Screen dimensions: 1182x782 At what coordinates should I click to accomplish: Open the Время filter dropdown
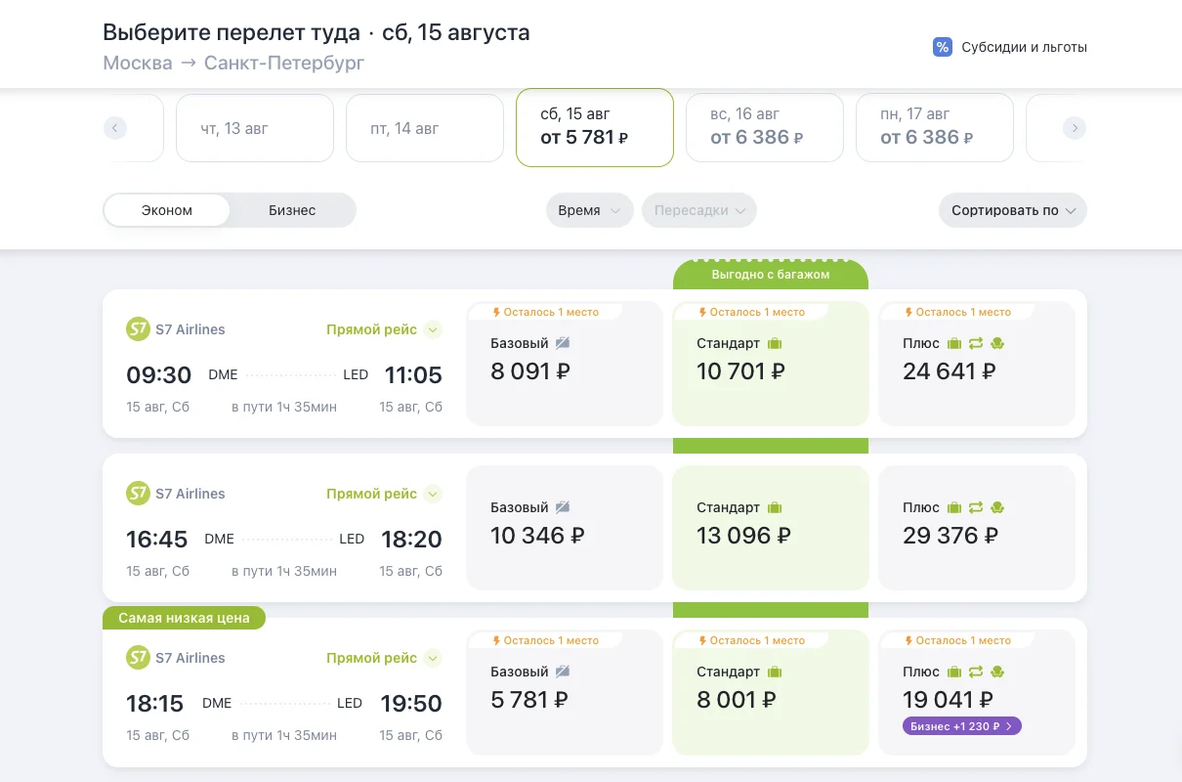click(x=590, y=210)
